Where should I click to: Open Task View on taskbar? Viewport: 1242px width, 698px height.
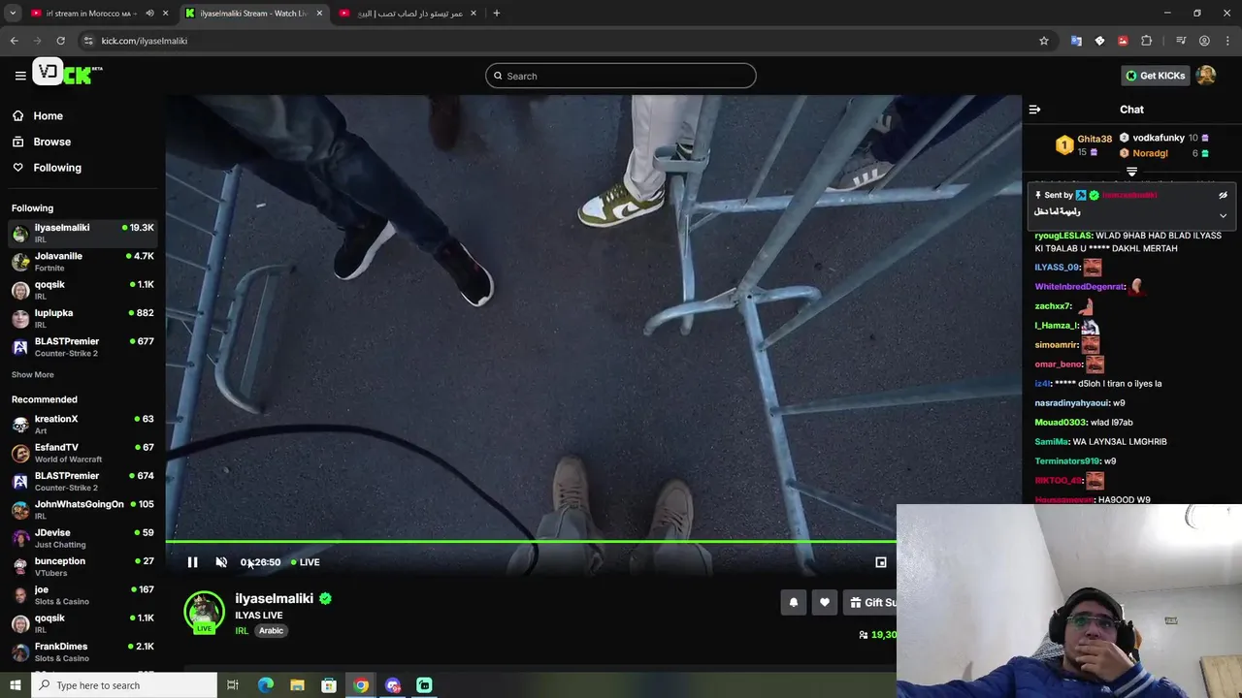coord(233,685)
